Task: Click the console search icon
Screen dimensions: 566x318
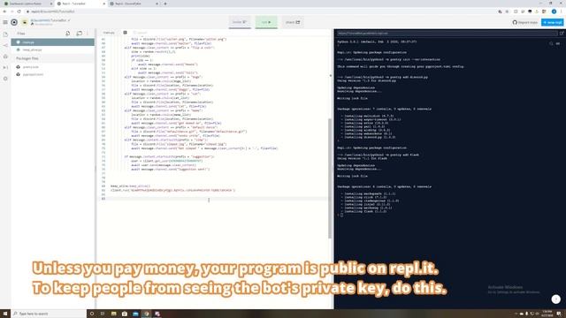Action: [x=551, y=43]
